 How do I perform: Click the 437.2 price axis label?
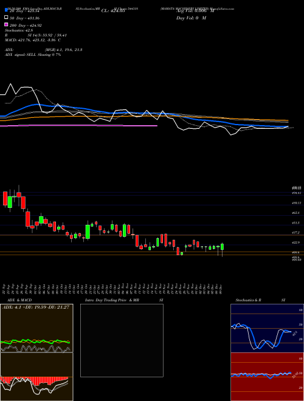click(x=295, y=233)
